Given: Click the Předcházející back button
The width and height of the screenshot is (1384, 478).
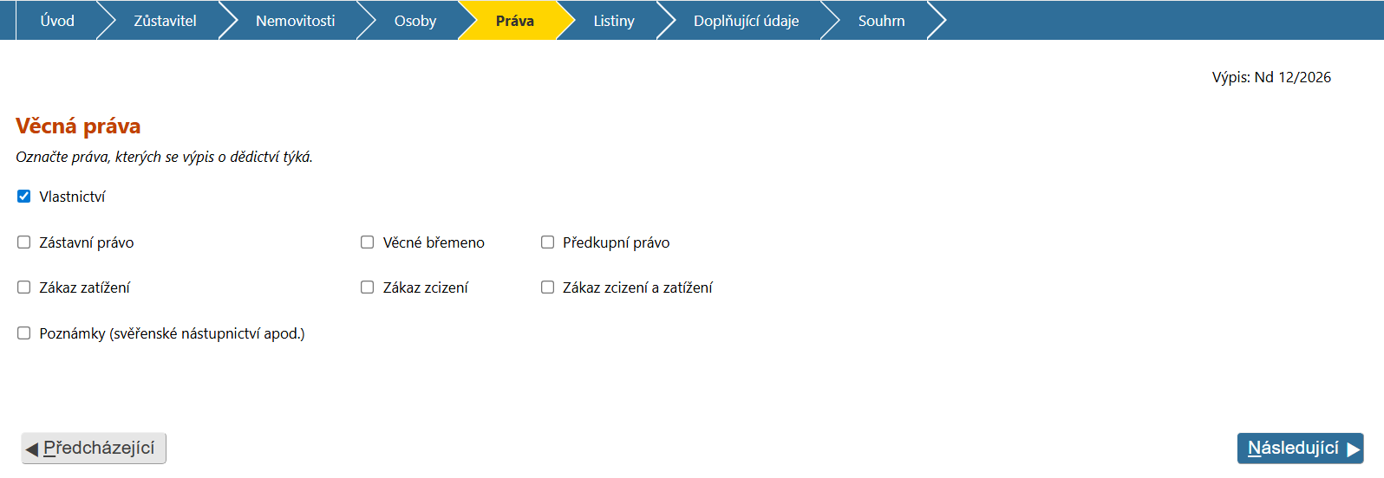Looking at the screenshot, I should pyautogui.click(x=94, y=449).
